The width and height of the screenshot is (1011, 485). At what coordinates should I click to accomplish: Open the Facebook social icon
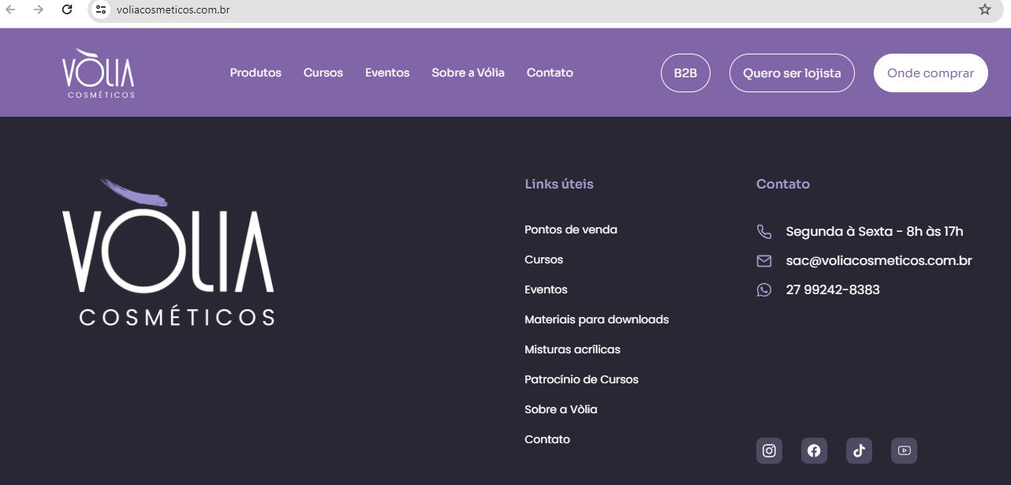tap(814, 451)
